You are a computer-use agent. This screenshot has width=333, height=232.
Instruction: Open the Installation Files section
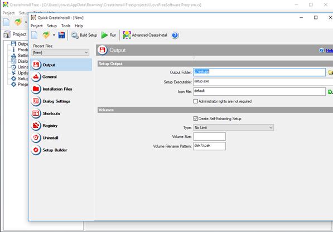(x=61, y=89)
